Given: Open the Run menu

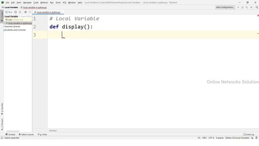Looking at the screenshot, I should coord(52,2).
